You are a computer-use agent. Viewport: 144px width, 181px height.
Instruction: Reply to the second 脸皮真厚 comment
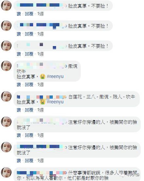29,34
